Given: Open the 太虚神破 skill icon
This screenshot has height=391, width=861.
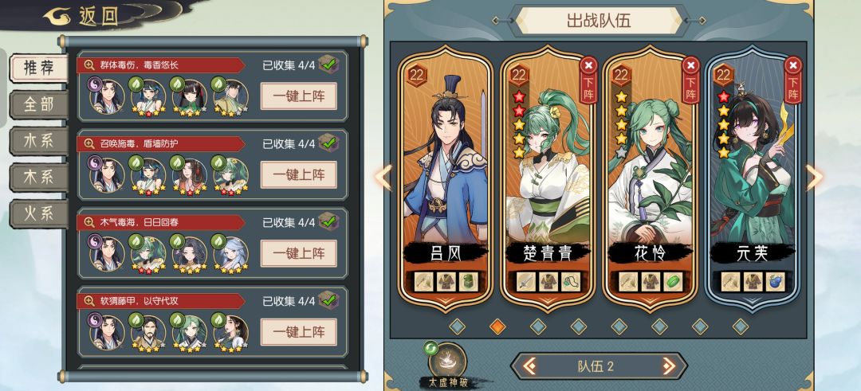Looking at the screenshot, I should tap(447, 361).
